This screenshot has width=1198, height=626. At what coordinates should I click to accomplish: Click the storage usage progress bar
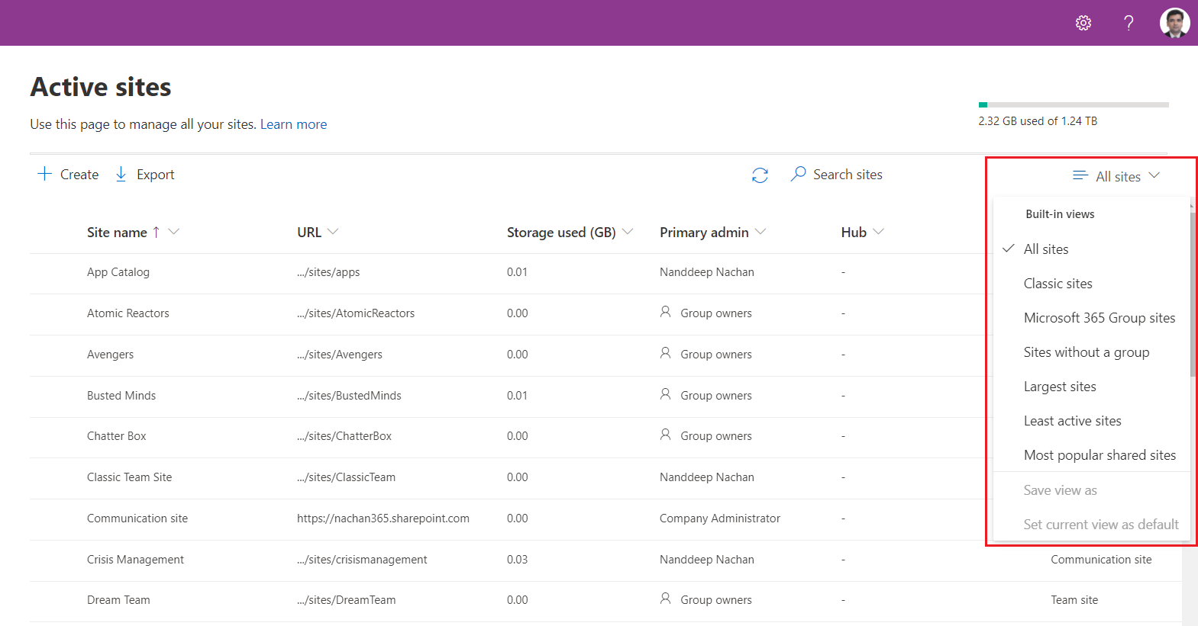[1073, 105]
